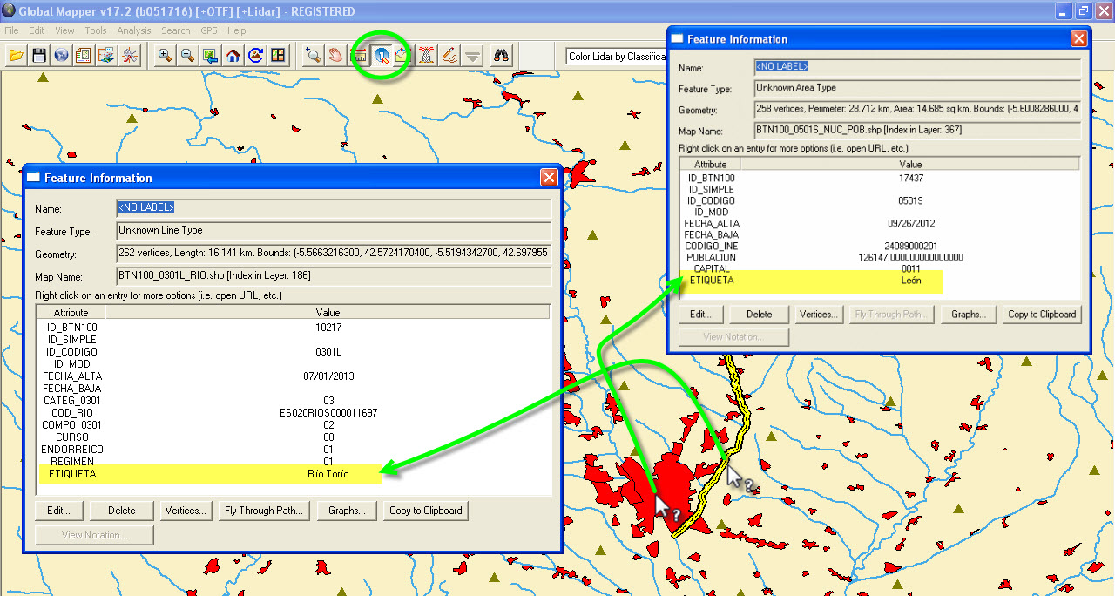1115x596 pixels.
Task: Open the Color Lidar by Classification dropdown
Action: [x=617, y=55]
